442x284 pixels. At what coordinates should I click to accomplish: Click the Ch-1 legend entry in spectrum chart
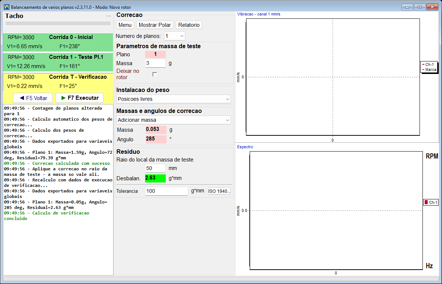tap(431, 202)
